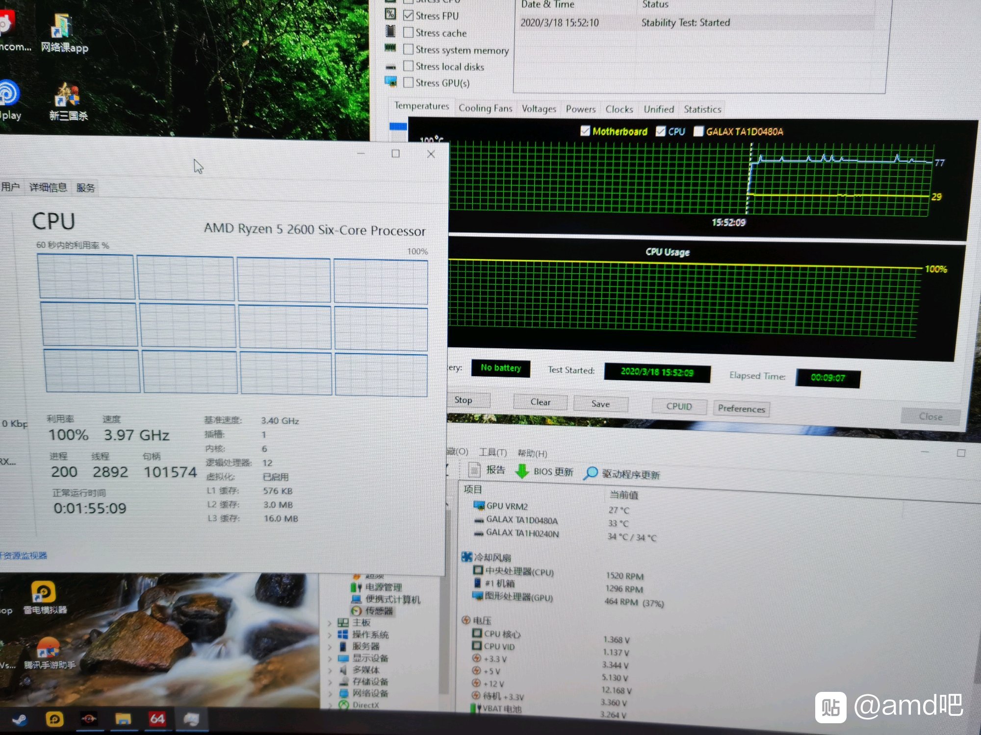Screen dimensions: 981x735
Task: Expand the 主板 tree node
Action: (330, 623)
